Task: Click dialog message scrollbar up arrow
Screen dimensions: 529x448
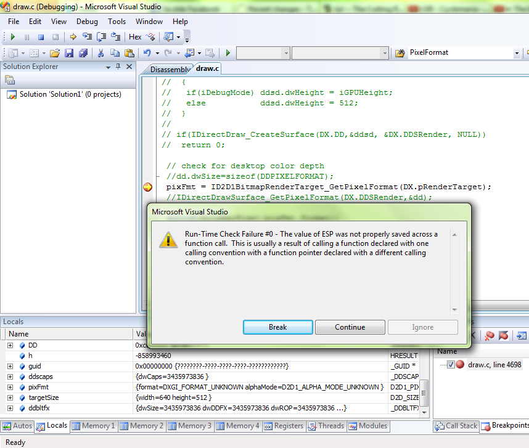Action: click(x=454, y=235)
